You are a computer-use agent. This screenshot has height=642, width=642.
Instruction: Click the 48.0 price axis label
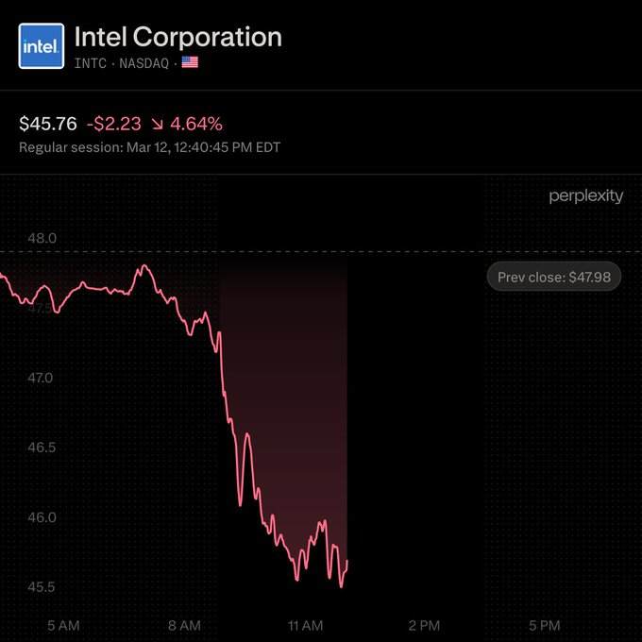click(41, 238)
